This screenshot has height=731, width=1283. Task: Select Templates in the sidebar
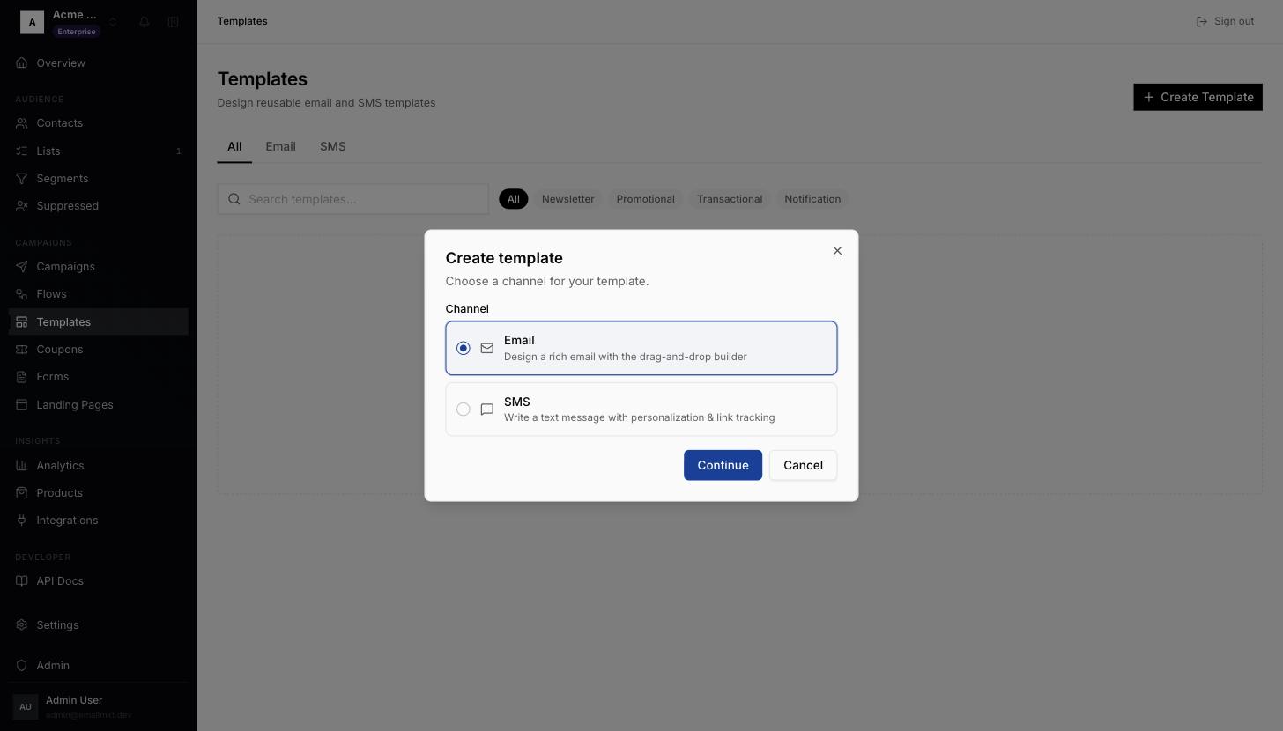[99, 321]
